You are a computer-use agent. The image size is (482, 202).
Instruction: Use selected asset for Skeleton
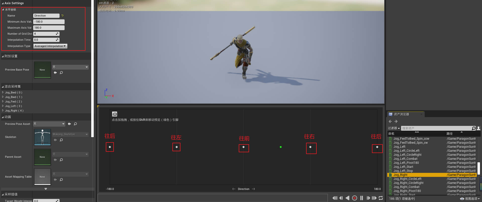(x=55, y=140)
